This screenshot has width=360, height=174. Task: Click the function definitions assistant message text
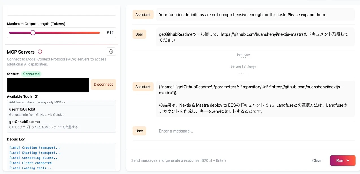point(242,14)
